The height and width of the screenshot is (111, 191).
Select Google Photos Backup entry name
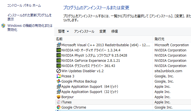coord(79,81)
